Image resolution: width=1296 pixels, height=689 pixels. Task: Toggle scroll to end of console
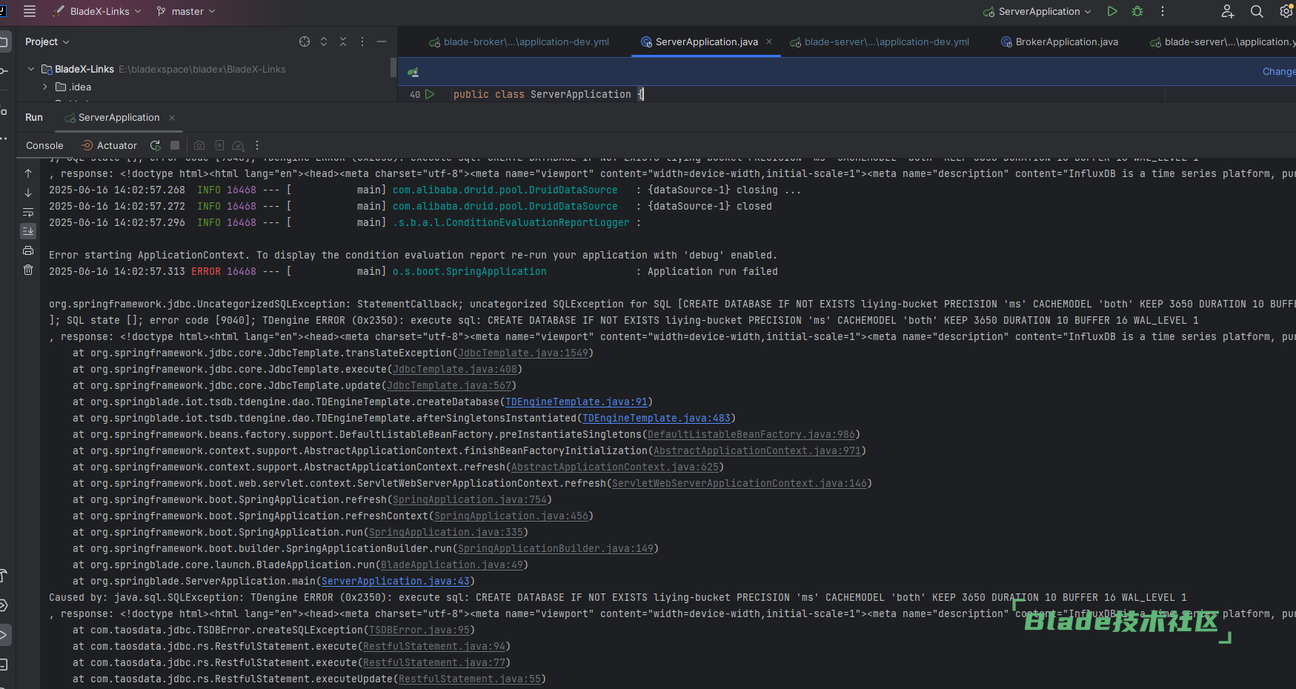(28, 231)
